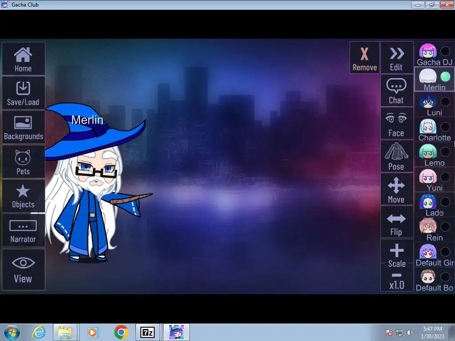Viewport: 455px width, 341px height.
Task: Open the Objects panel
Action: (x=23, y=196)
